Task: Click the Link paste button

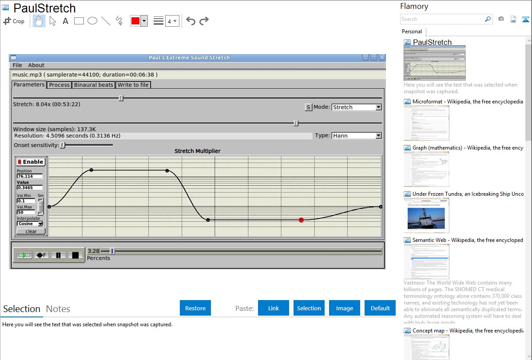Action: pyautogui.click(x=274, y=308)
